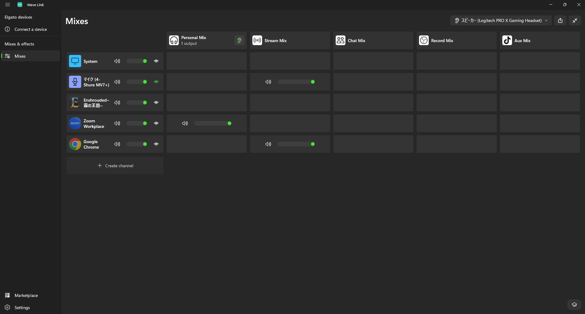Click the Google Chrome channel icon

[x=75, y=144]
